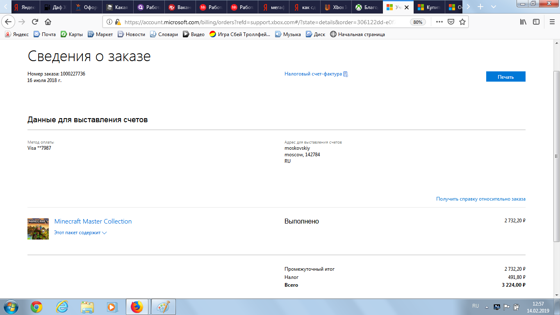The height and width of the screenshot is (315, 560).
Task: Reload the current page
Action: [35, 22]
